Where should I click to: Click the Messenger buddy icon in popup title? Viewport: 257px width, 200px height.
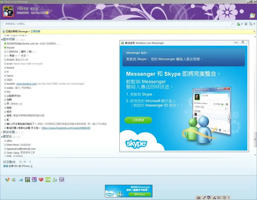click(123, 43)
